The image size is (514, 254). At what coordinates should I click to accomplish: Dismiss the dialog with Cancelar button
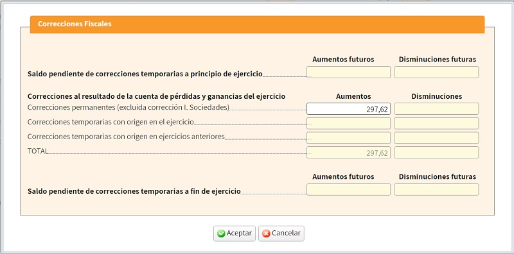[281, 233]
